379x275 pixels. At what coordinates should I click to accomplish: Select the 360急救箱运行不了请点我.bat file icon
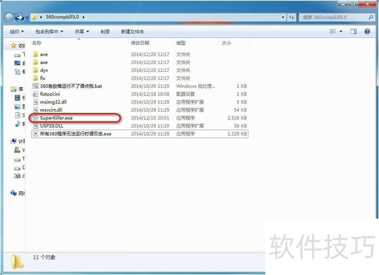(36, 86)
